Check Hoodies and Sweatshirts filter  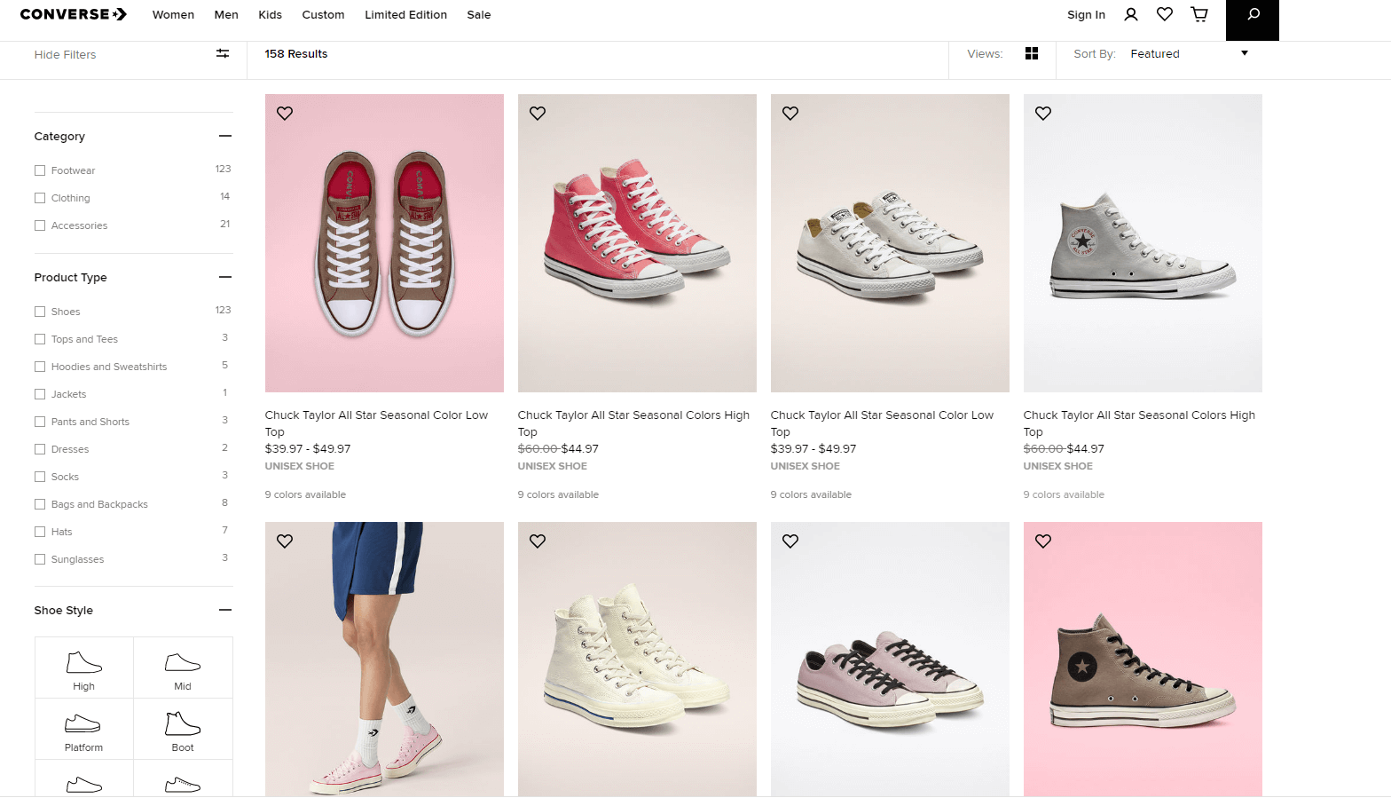point(40,367)
